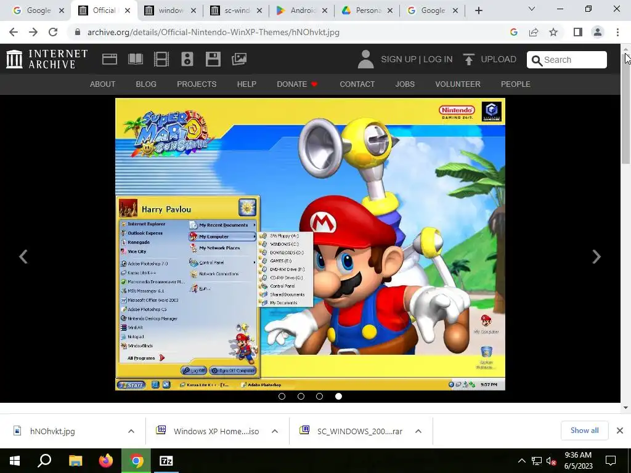Click SIGN UP link
The height and width of the screenshot is (473, 631).
[x=399, y=59]
